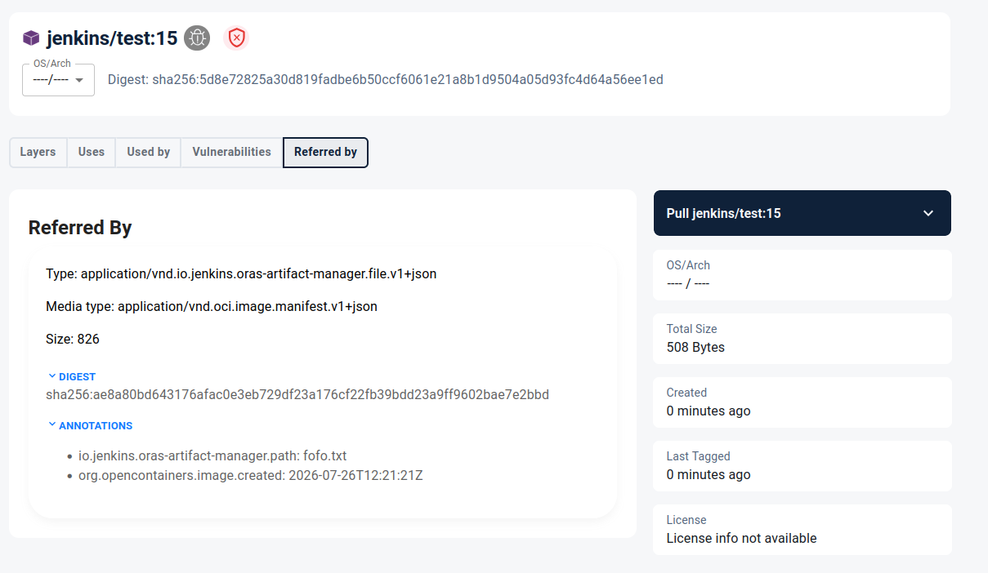
Task: Click the Type oras-artifact-manager.file line
Action: (241, 274)
